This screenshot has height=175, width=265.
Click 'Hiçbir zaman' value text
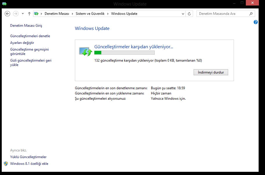click(x=161, y=93)
